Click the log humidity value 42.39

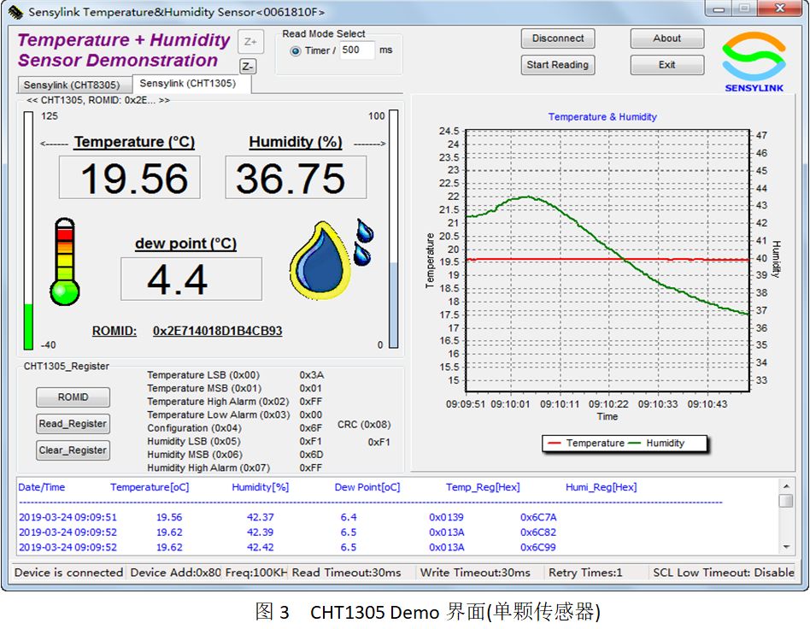click(260, 532)
